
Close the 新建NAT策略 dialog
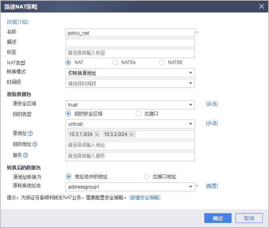click(262, 6)
